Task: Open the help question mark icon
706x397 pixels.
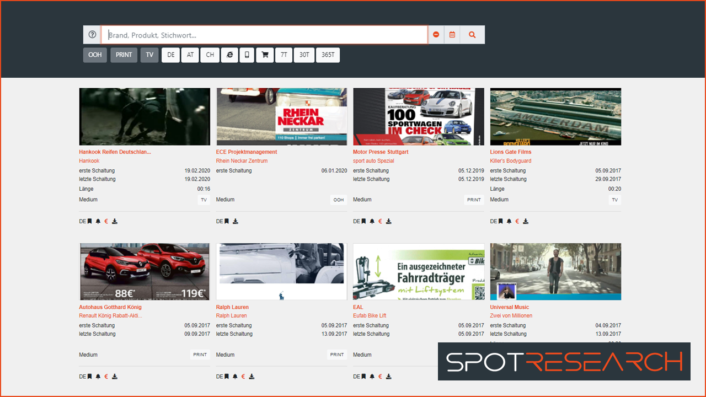Action: (x=92, y=35)
